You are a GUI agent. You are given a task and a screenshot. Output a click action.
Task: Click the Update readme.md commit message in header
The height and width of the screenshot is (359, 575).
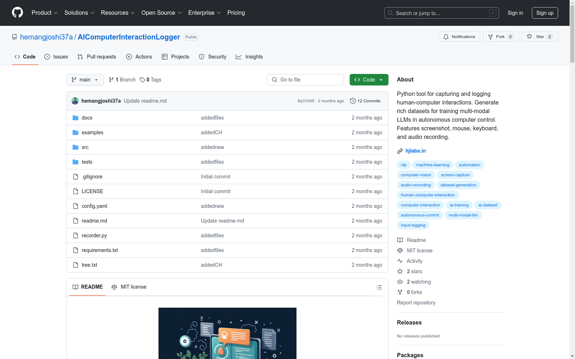(x=145, y=101)
